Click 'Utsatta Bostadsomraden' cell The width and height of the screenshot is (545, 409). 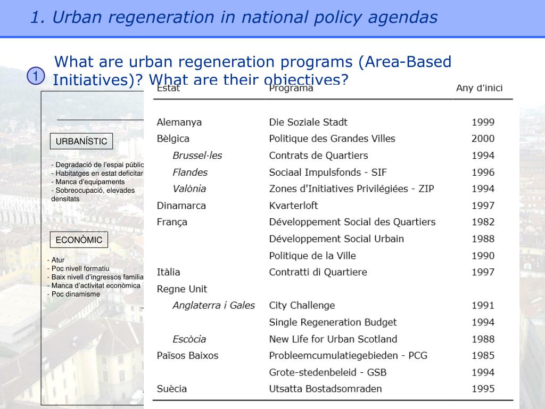(325, 388)
